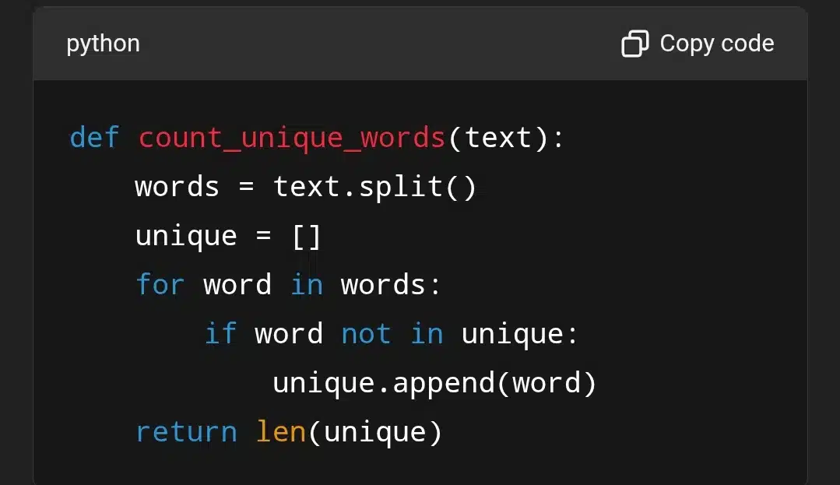Click the "if" keyword in the condition
The image size is (840, 485).
(220, 333)
